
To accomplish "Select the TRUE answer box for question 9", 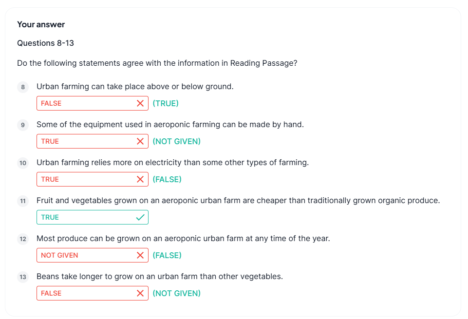I will 85,141.
